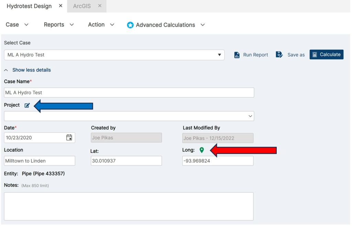Screen dimensions: 352x227
Task: Click the Case menu chevron arrow
Action: click(26, 25)
